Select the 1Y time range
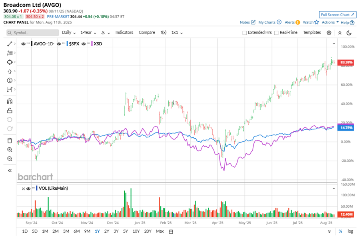Screen dimensions: 361x238 (97, 231)
